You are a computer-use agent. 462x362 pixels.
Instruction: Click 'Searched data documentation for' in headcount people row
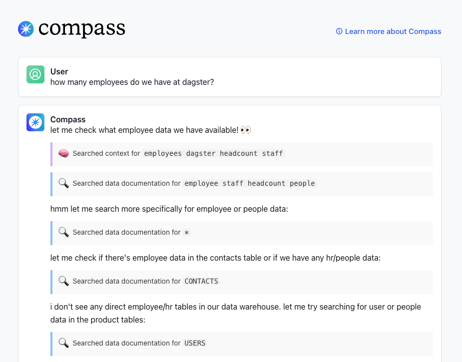[127, 183]
